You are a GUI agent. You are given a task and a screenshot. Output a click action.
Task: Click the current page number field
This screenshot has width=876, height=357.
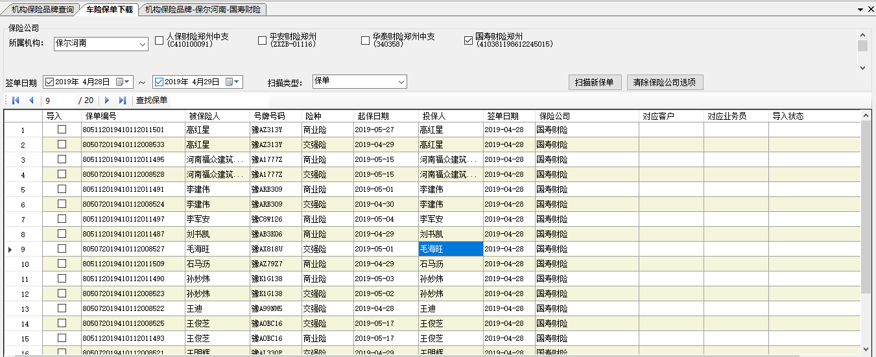point(58,100)
